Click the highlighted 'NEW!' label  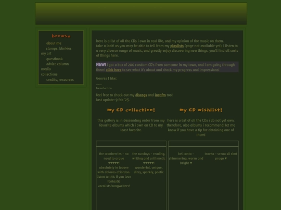tap(101, 64)
